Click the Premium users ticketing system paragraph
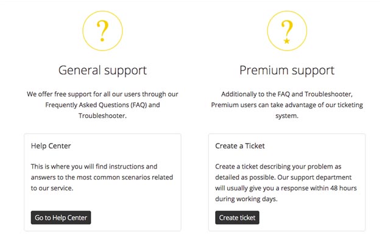This screenshot has height=244, width=382. pos(287,105)
